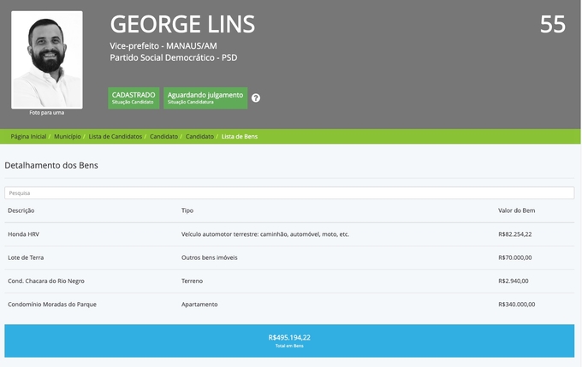This screenshot has width=582, height=367.
Task: Click Cond. Chacara do Rio Negro entry
Action: coord(46,281)
